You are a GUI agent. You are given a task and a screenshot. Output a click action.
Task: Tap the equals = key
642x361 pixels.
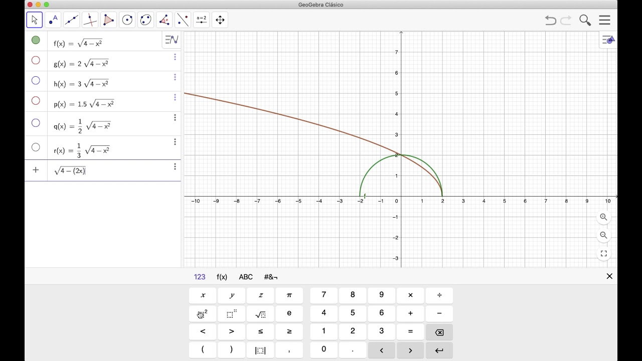pos(410,332)
